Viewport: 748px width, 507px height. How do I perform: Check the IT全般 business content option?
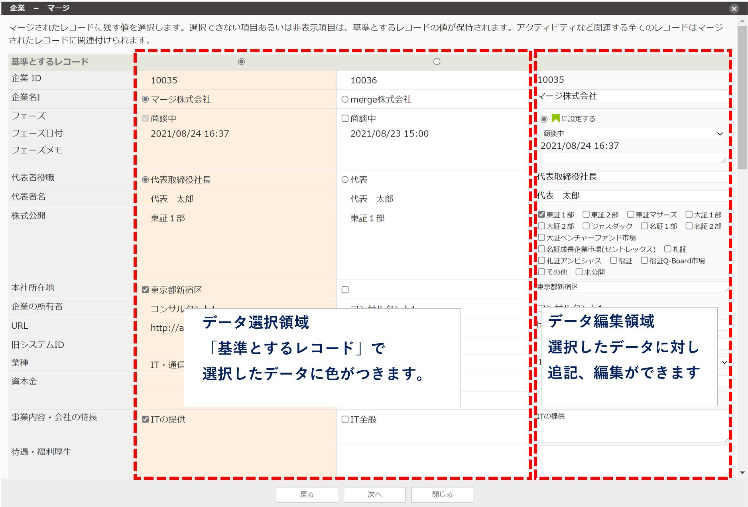(345, 419)
